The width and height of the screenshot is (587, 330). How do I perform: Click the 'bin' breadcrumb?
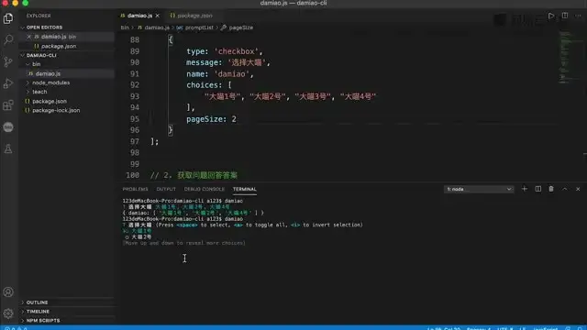click(125, 27)
